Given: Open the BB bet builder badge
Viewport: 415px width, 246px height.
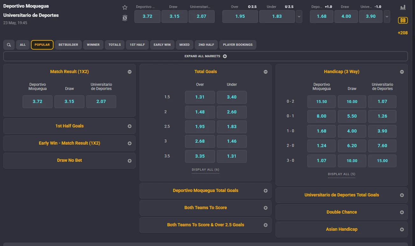Looking at the screenshot, I should (x=403, y=20).
